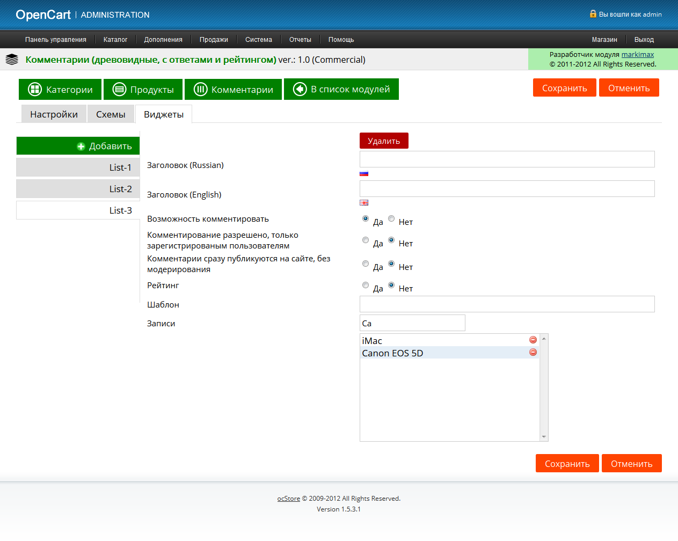
Task: Open the markimax developer link
Action: coord(638,54)
